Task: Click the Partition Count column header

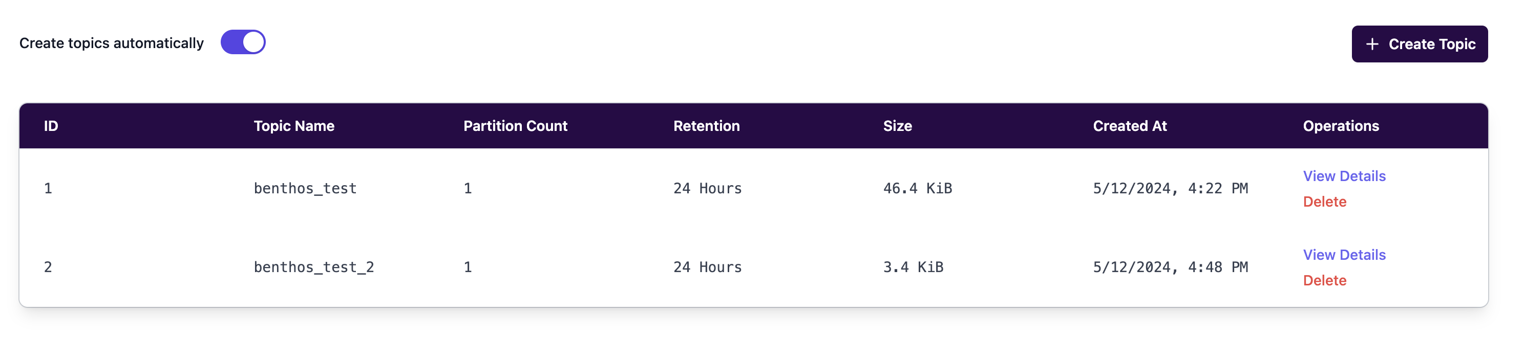Action: point(515,126)
